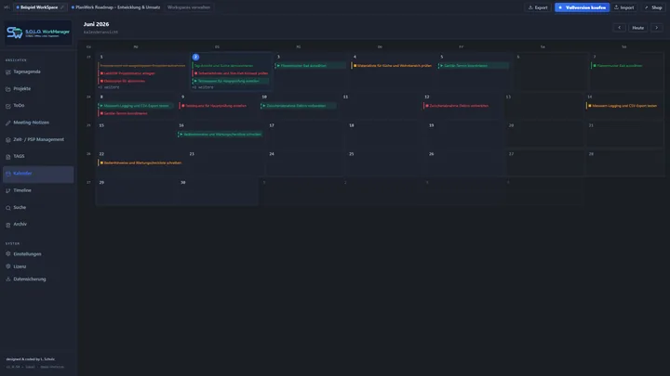
Task: Open 'Materialliste für Küche' event on June 4
Action: pyautogui.click(x=392, y=66)
